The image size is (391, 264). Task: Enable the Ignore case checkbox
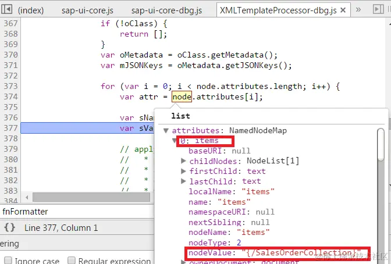(x=8, y=261)
